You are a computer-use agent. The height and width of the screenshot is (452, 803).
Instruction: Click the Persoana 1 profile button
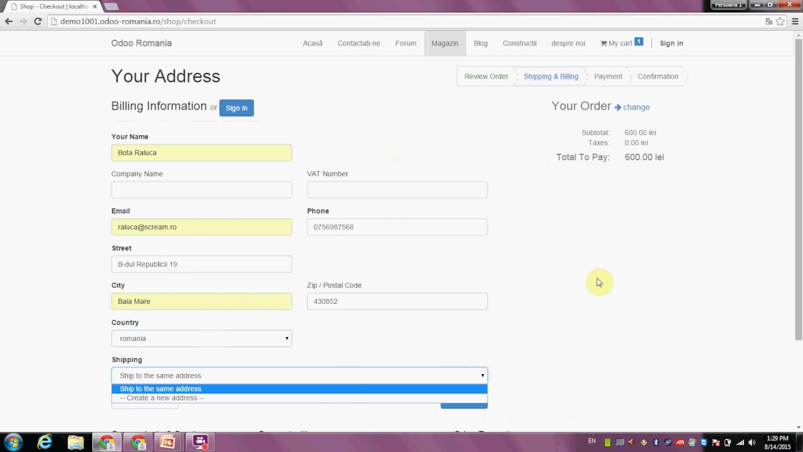(730, 4)
